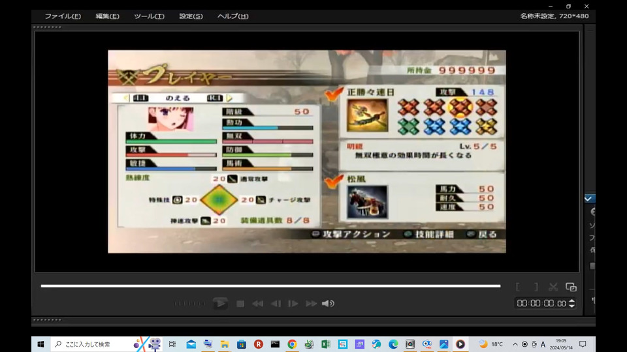Open Task View on the taskbar
The height and width of the screenshot is (352, 627).
tap(172, 344)
